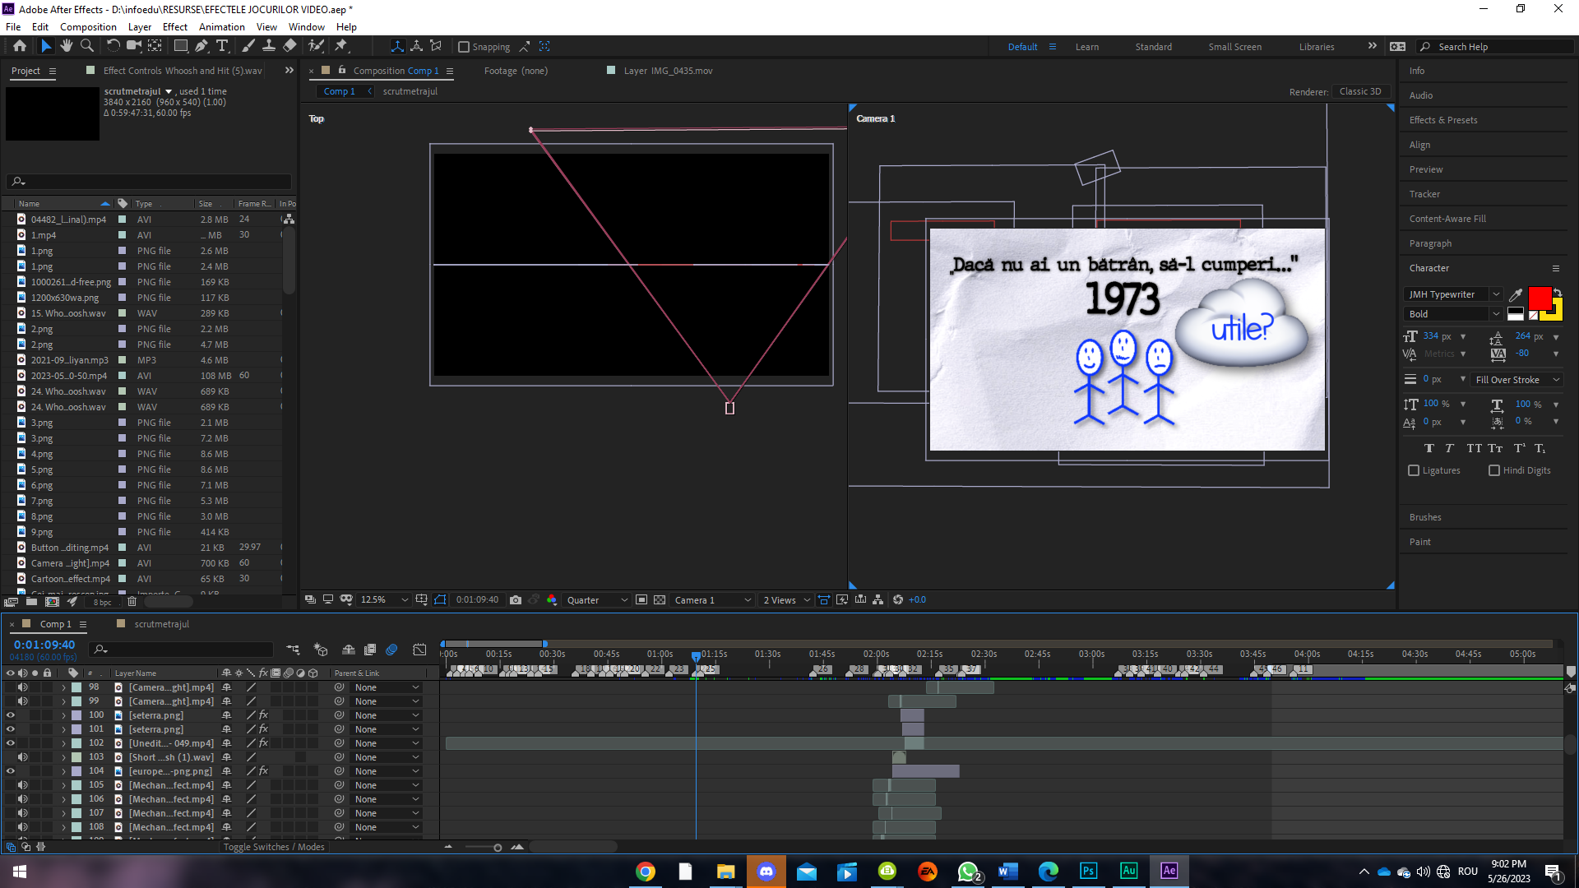
Task: Click the Classic 3D renderer button
Action: 1360,91
